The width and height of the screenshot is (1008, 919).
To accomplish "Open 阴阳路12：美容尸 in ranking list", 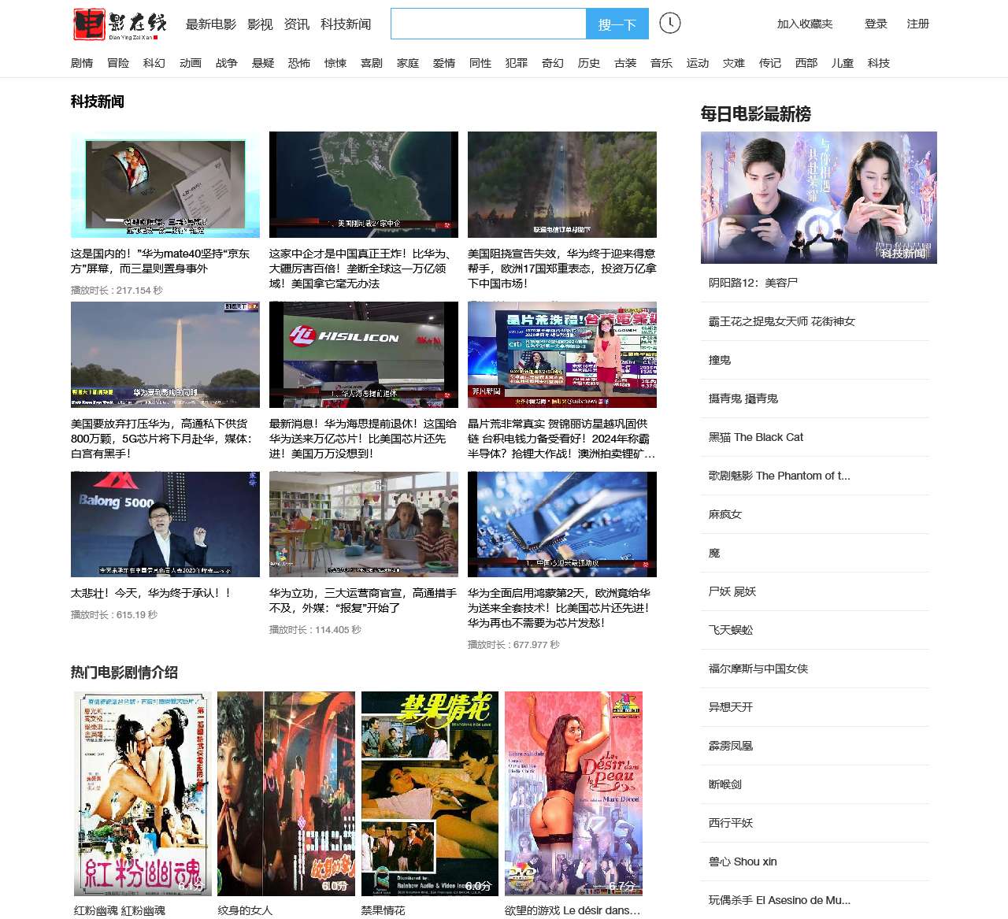I will coord(754,283).
